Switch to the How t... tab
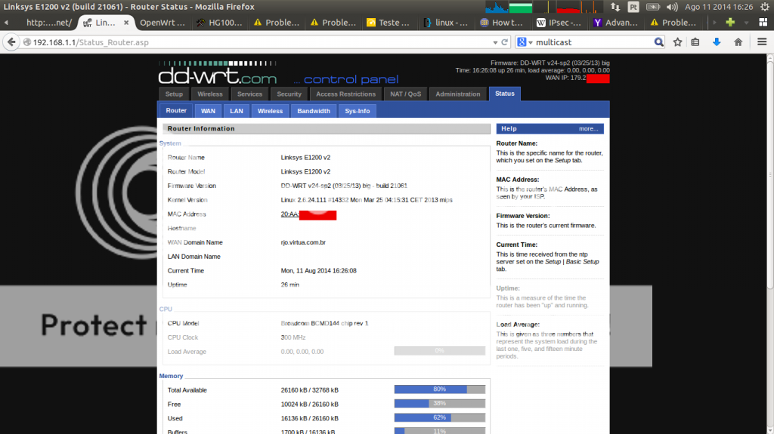The height and width of the screenshot is (434, 774). click(x=502, y=23)
